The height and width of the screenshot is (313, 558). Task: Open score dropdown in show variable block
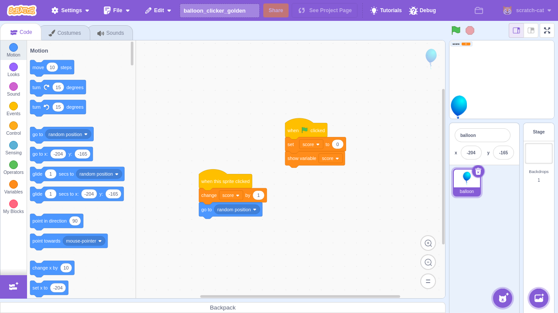(x=330, y=158)
